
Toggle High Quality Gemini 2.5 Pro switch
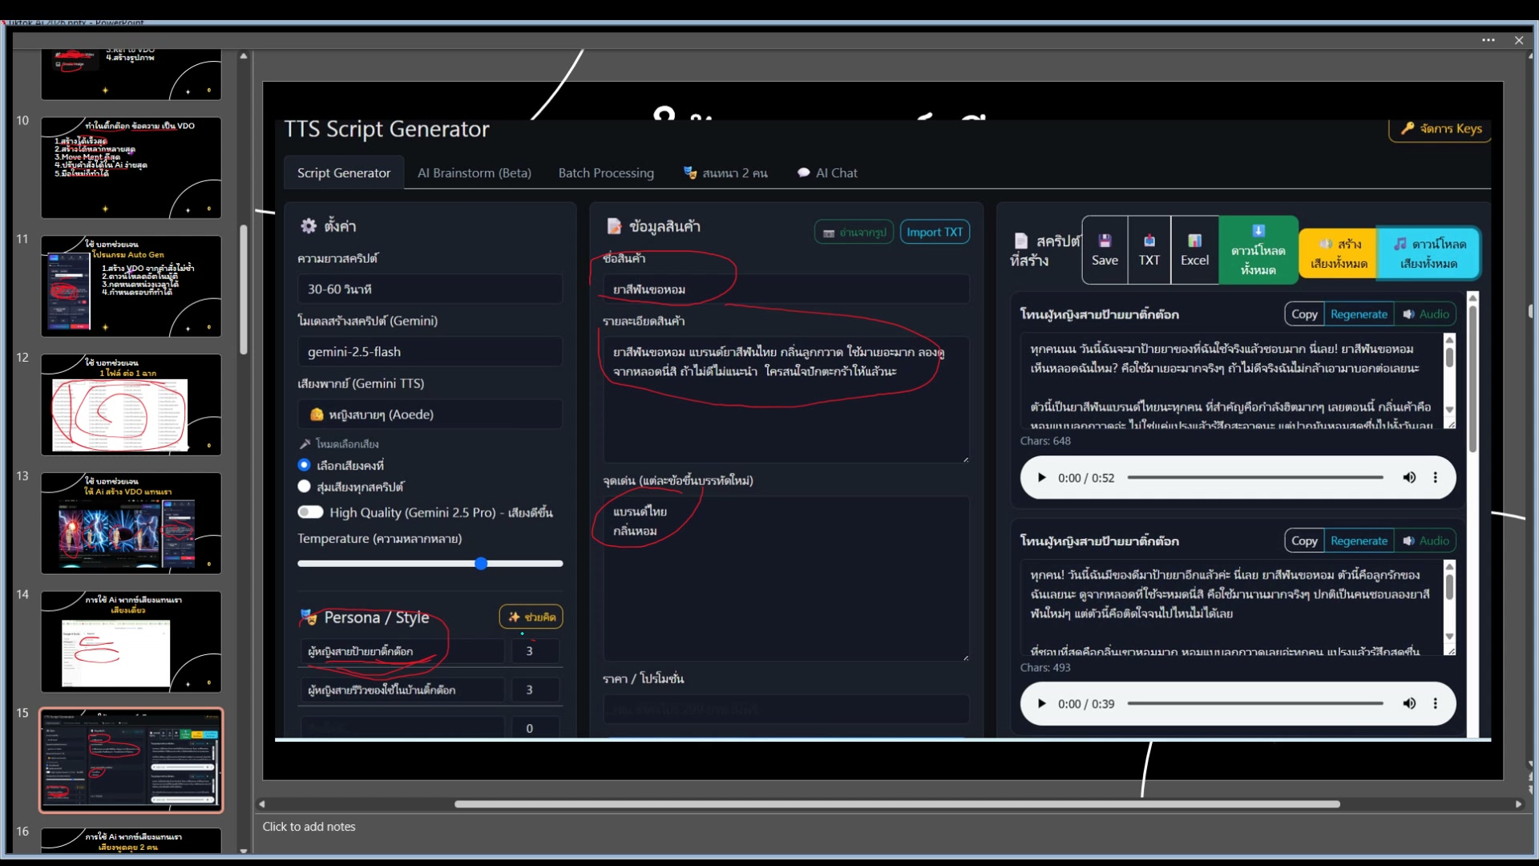[310, 512]
